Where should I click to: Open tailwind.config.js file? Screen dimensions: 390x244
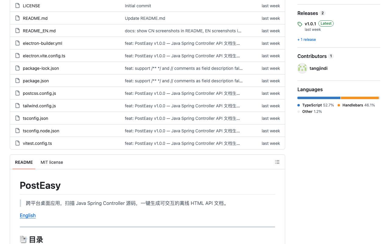pyautogui.click(x=39, y=106)
